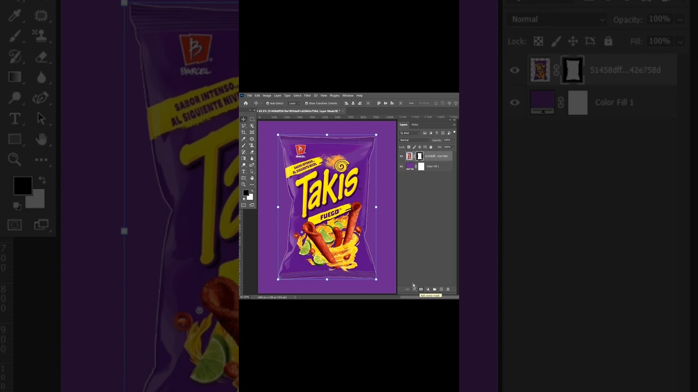Click the background white color swatch
Image resolution: width=698 pixels, height=392 pixels.
[250, 197]
